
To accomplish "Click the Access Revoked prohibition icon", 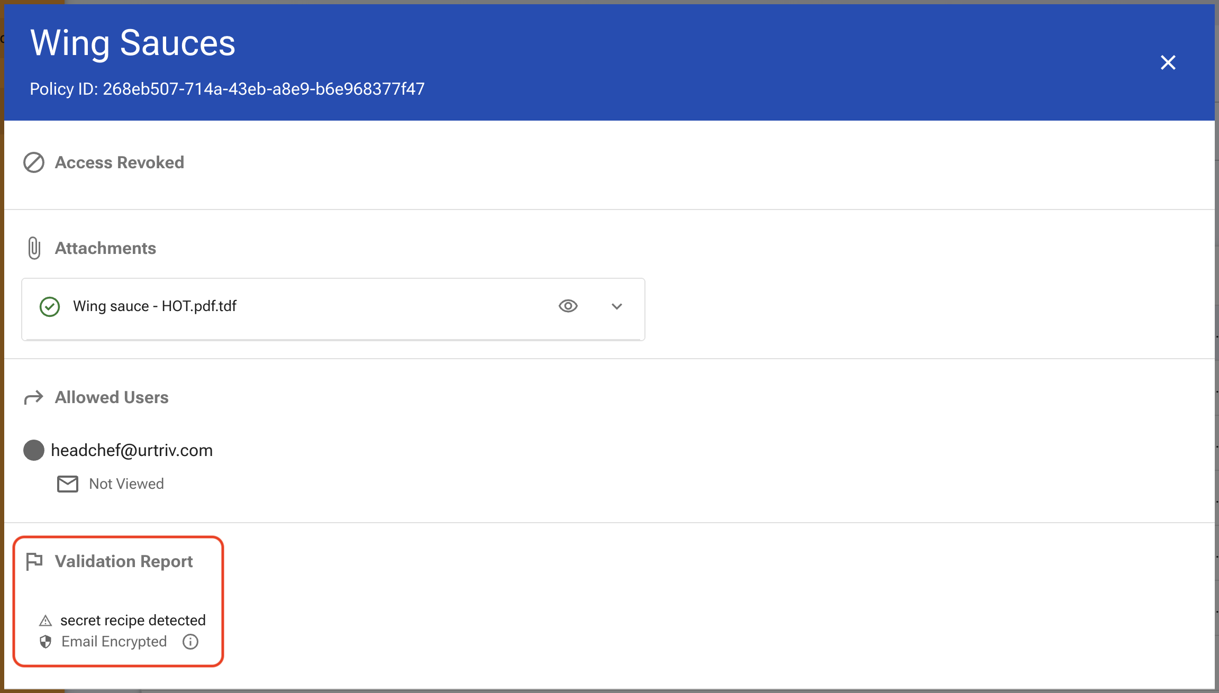I will coord(34,162).
